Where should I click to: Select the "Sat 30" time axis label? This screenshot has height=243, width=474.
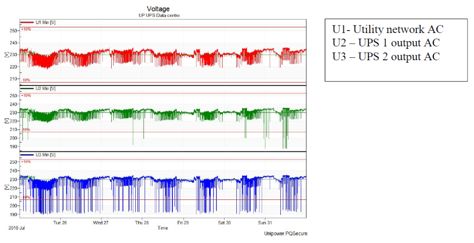[224, 223]
